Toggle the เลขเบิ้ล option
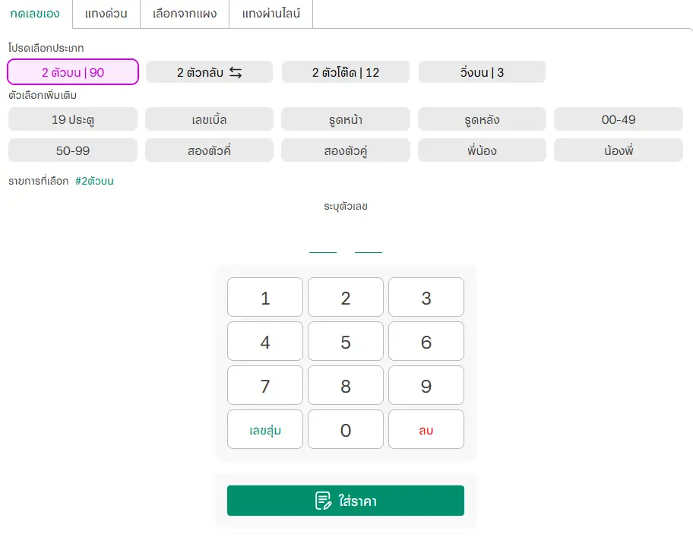The width and height of the screenshot is (693, 553). [209, 119]
